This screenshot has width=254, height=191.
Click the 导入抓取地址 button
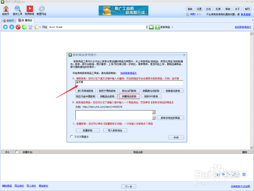pyautogui.click(x=115, y=130)
